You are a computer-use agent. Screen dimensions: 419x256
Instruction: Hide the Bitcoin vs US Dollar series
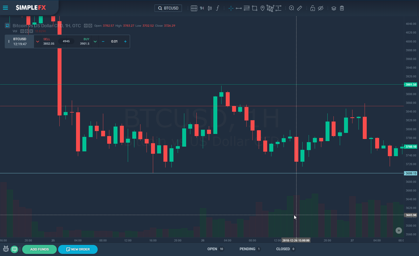86,26
